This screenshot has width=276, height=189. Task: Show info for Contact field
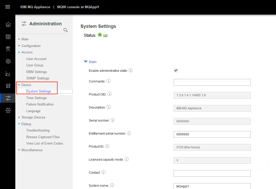point(103,172)
